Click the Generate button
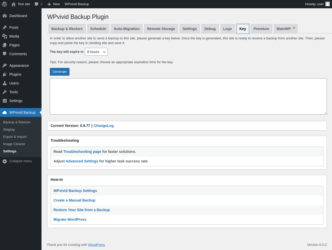The width and height of the screenshot is (332, 250). [60, 72]
